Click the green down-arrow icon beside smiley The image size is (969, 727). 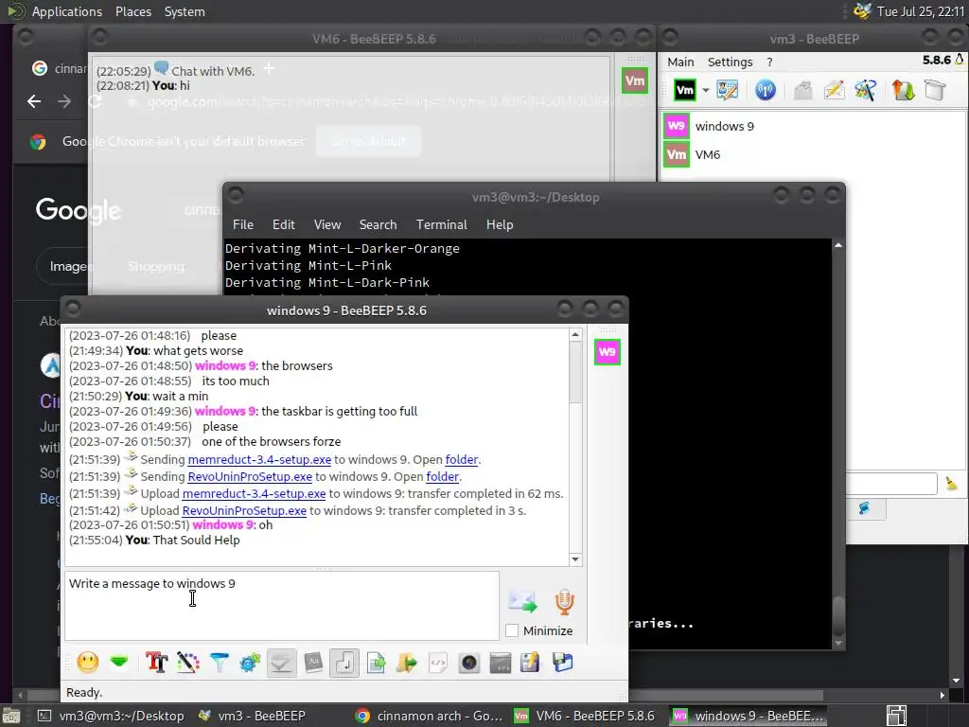(x=119, y=663)
